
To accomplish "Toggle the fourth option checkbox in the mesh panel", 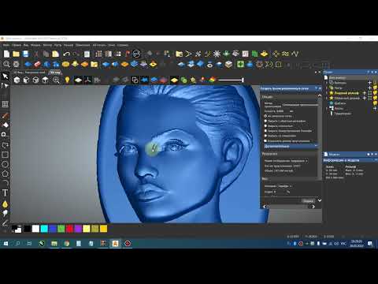I will point(265,131).
